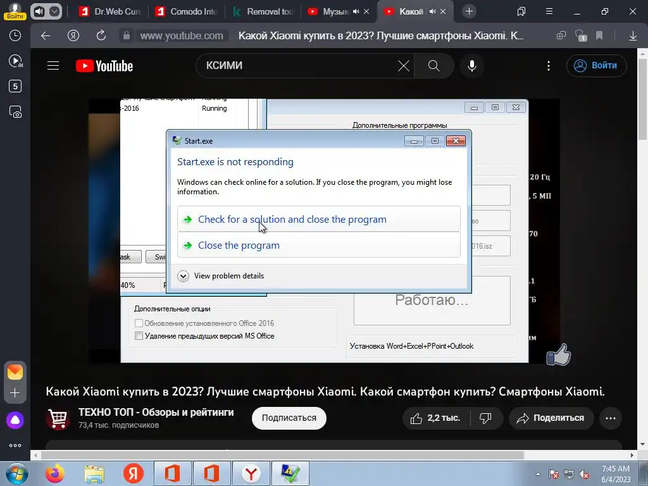Subscribe with the Подписаться button
This screenshot has width=648, height=486.
pos(289,418)
